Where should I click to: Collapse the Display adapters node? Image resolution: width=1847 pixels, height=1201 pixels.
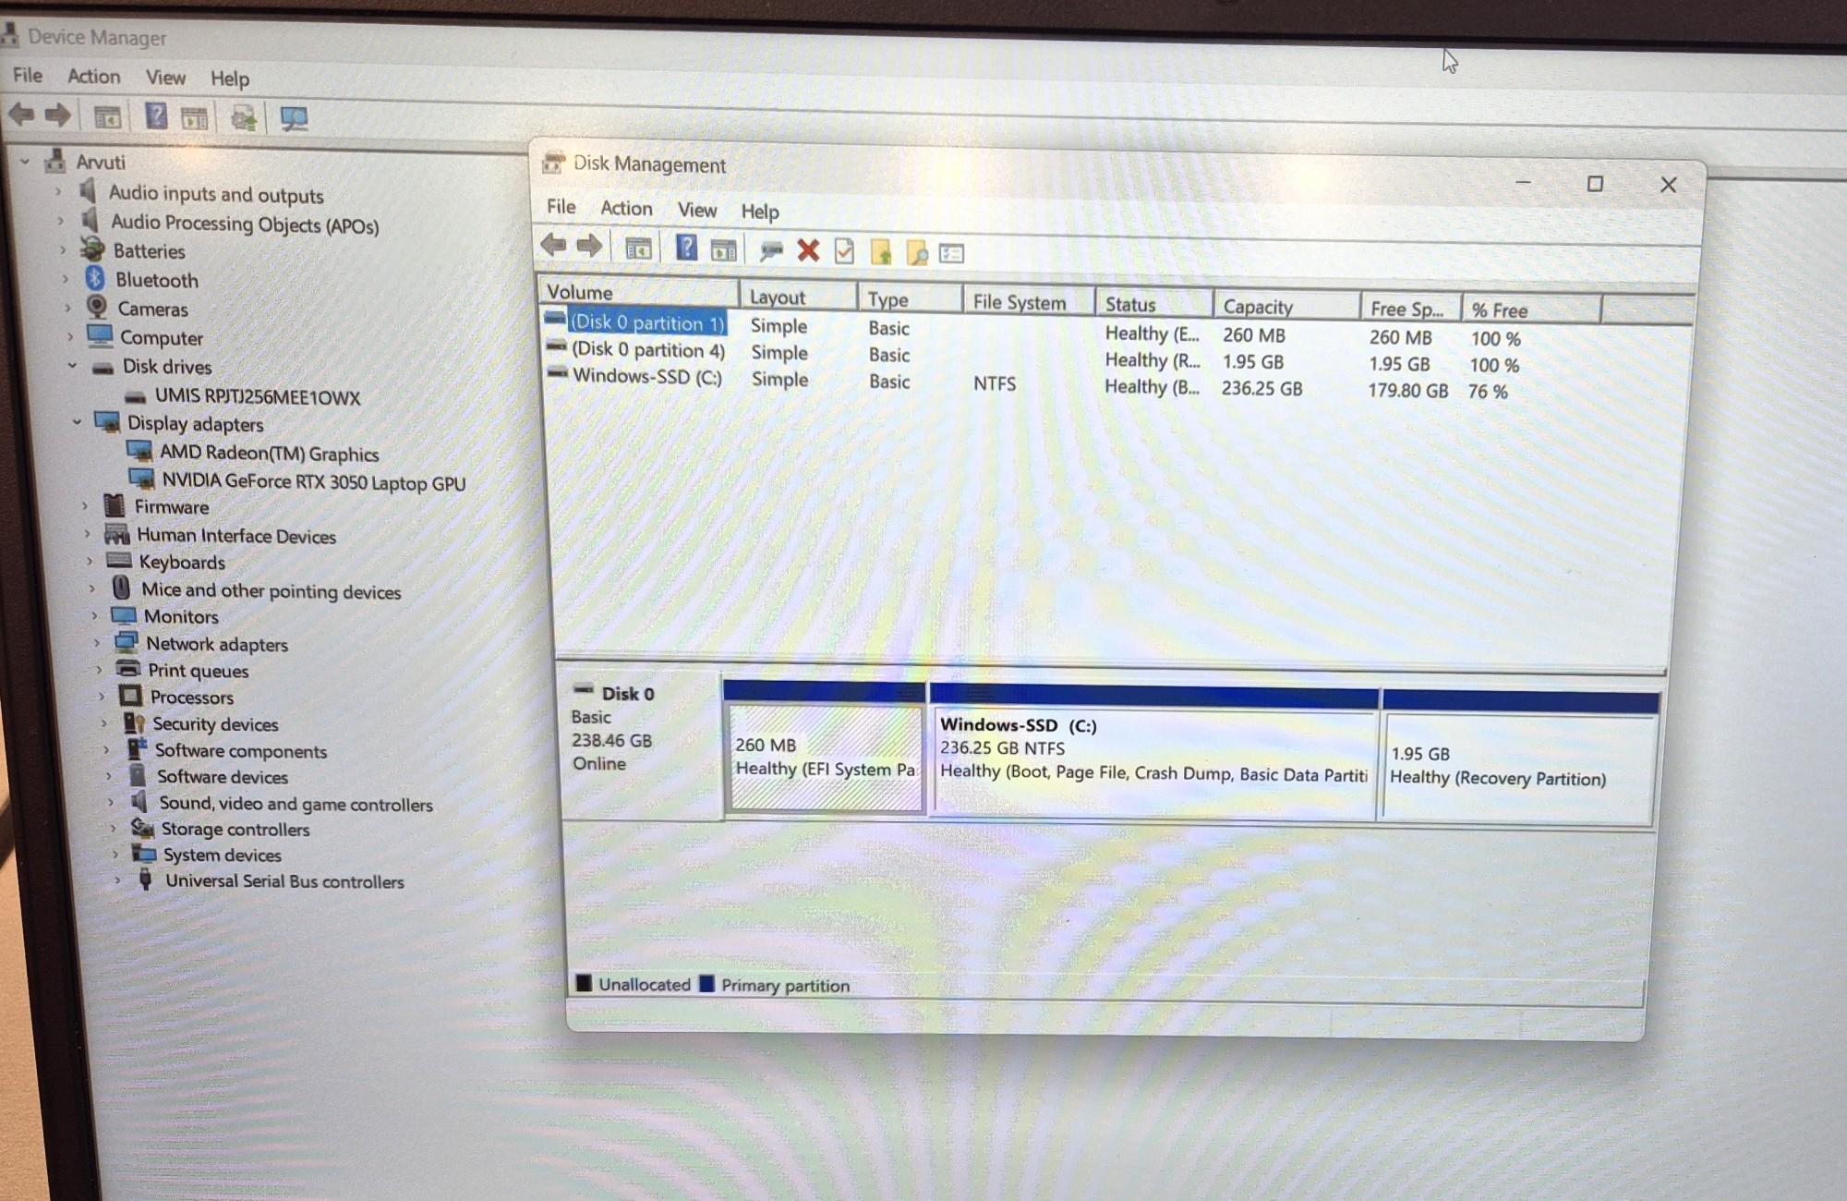point(77,422)
